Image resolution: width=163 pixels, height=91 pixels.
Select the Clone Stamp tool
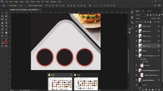pos(2,23)
